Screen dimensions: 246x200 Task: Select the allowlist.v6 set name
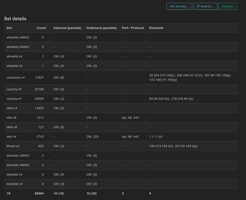(x=14, y=66)
